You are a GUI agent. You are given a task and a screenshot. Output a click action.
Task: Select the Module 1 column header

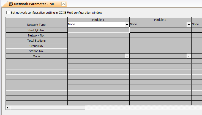(99, 20)
